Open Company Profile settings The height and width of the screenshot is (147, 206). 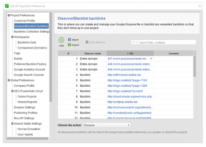(24, 86)
